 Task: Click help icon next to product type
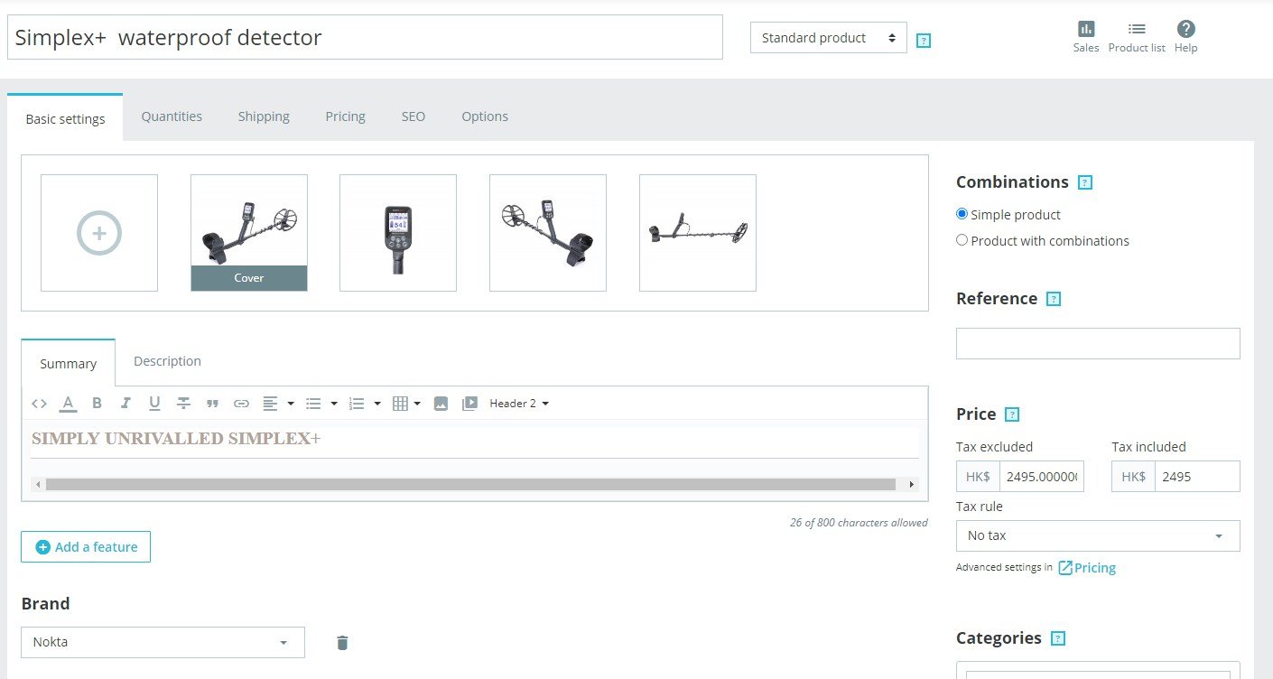click(924, 41)
